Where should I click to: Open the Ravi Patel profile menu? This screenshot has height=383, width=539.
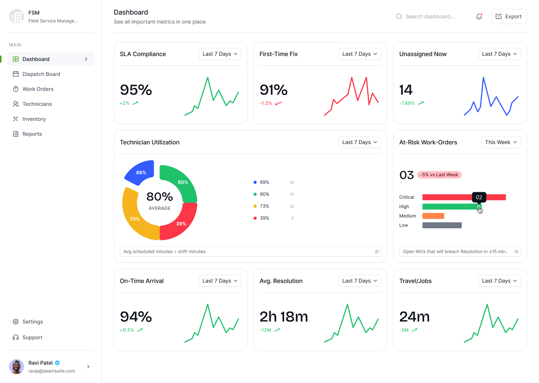click(x=51, y=367)
